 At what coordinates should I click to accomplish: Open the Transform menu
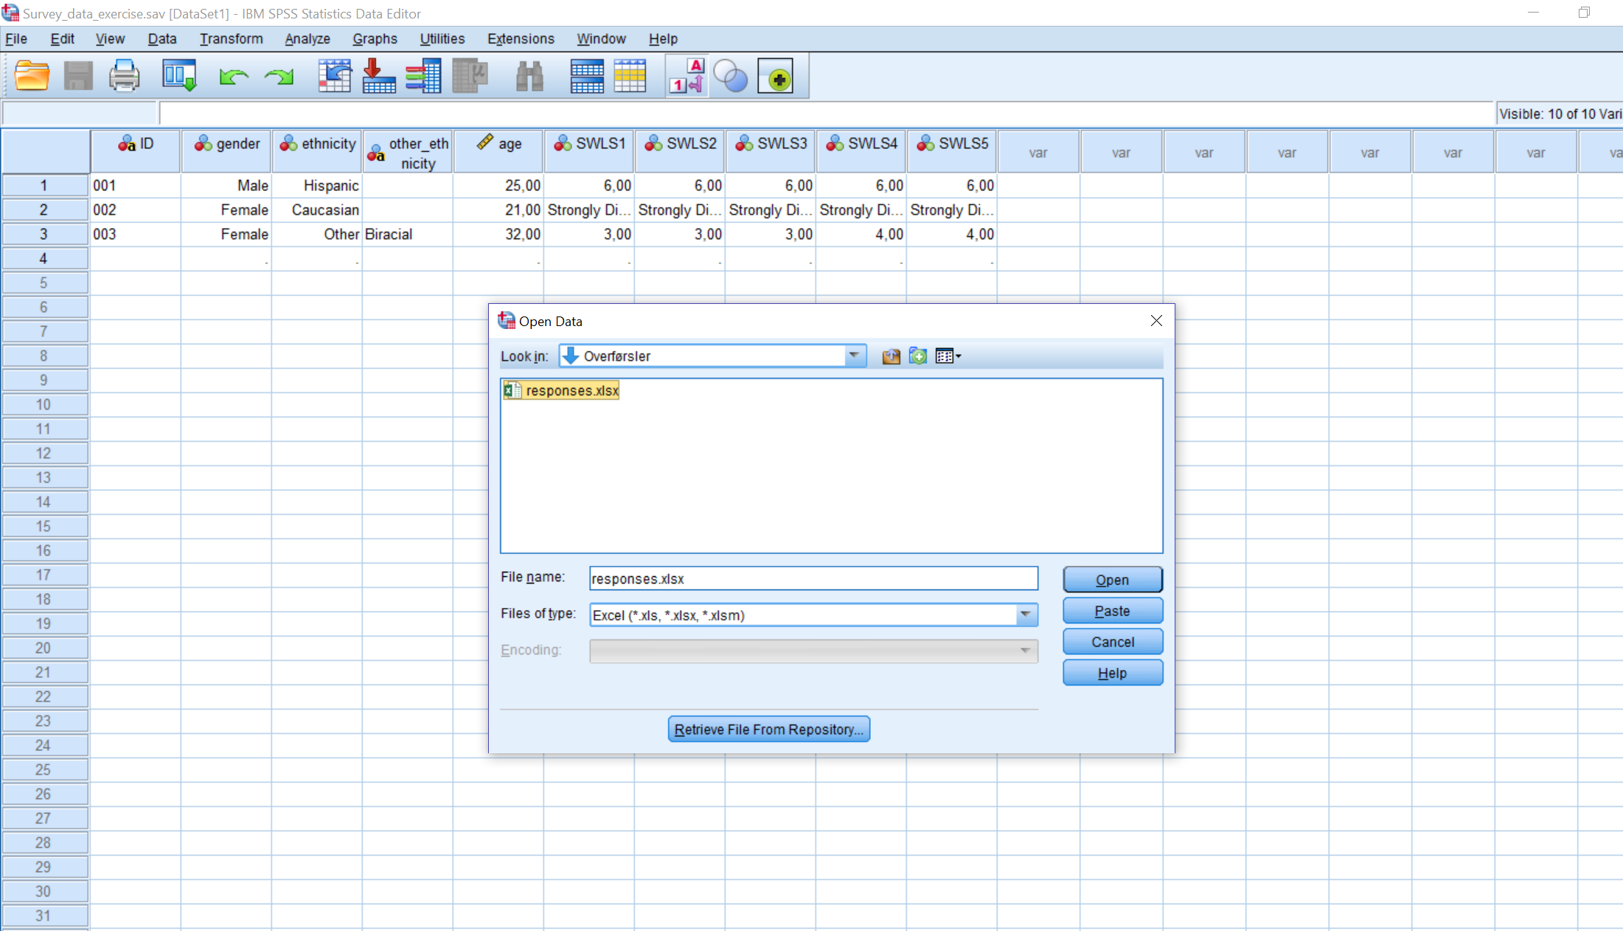pos(231,39)
